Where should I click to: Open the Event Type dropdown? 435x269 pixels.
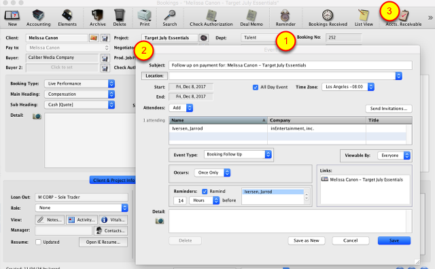[x=237, y=154]
